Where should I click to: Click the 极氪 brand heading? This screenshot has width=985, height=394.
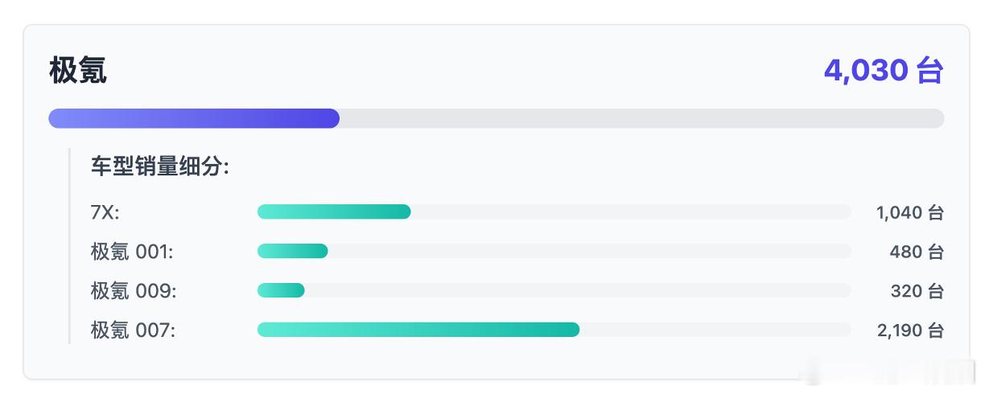(78, 71)
